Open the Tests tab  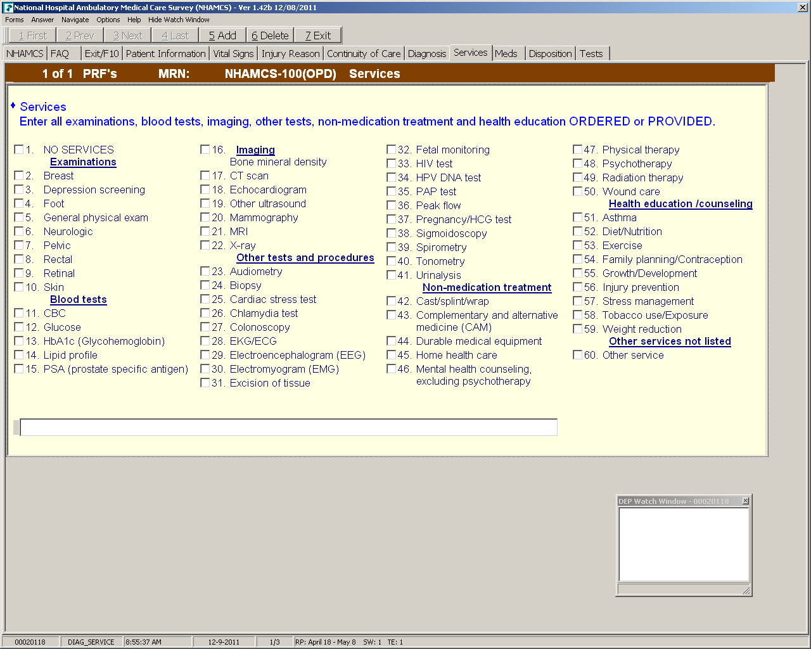[x=591, y=54]
